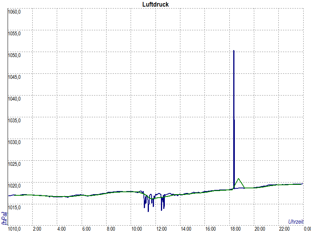The image size is (311, 233).
Task: Click the 1015,0 y-axis label
Action: click(x=14, y=207)
